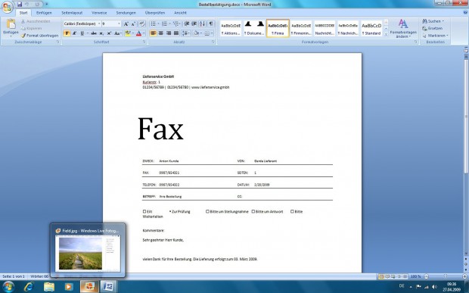Open the Office button menu
The height and width of the screenshot is (293, 469).
click(x=7, y=7)
